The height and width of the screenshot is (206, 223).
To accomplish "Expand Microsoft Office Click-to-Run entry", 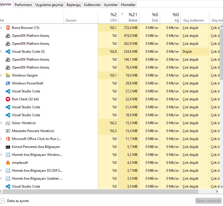I will tap(1, 139).
